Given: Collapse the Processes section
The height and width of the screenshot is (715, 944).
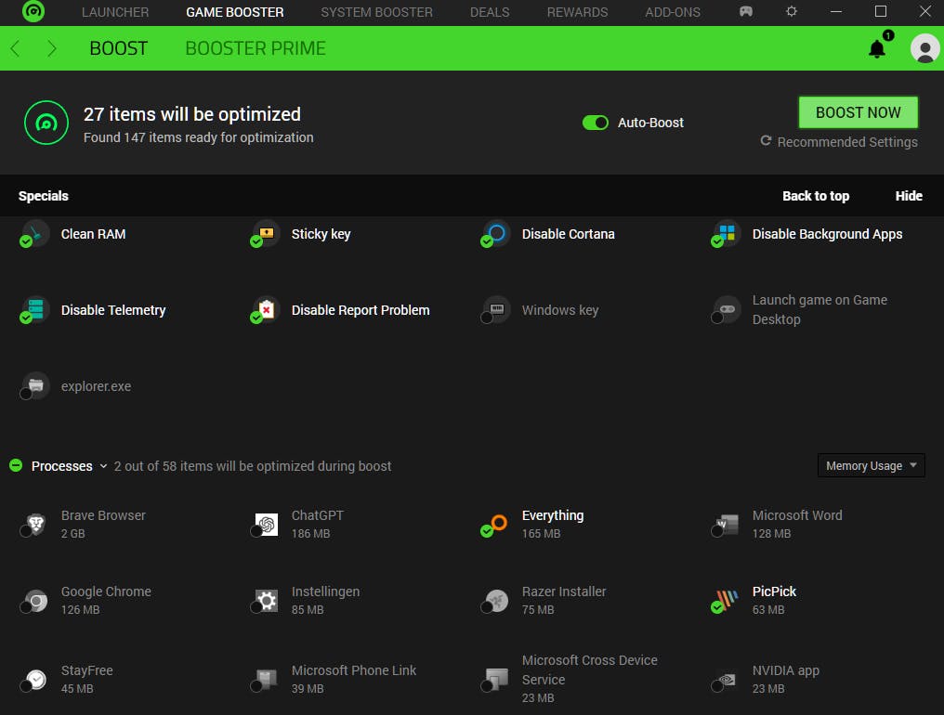Looking at the screenshot, I should pos(103,466).
